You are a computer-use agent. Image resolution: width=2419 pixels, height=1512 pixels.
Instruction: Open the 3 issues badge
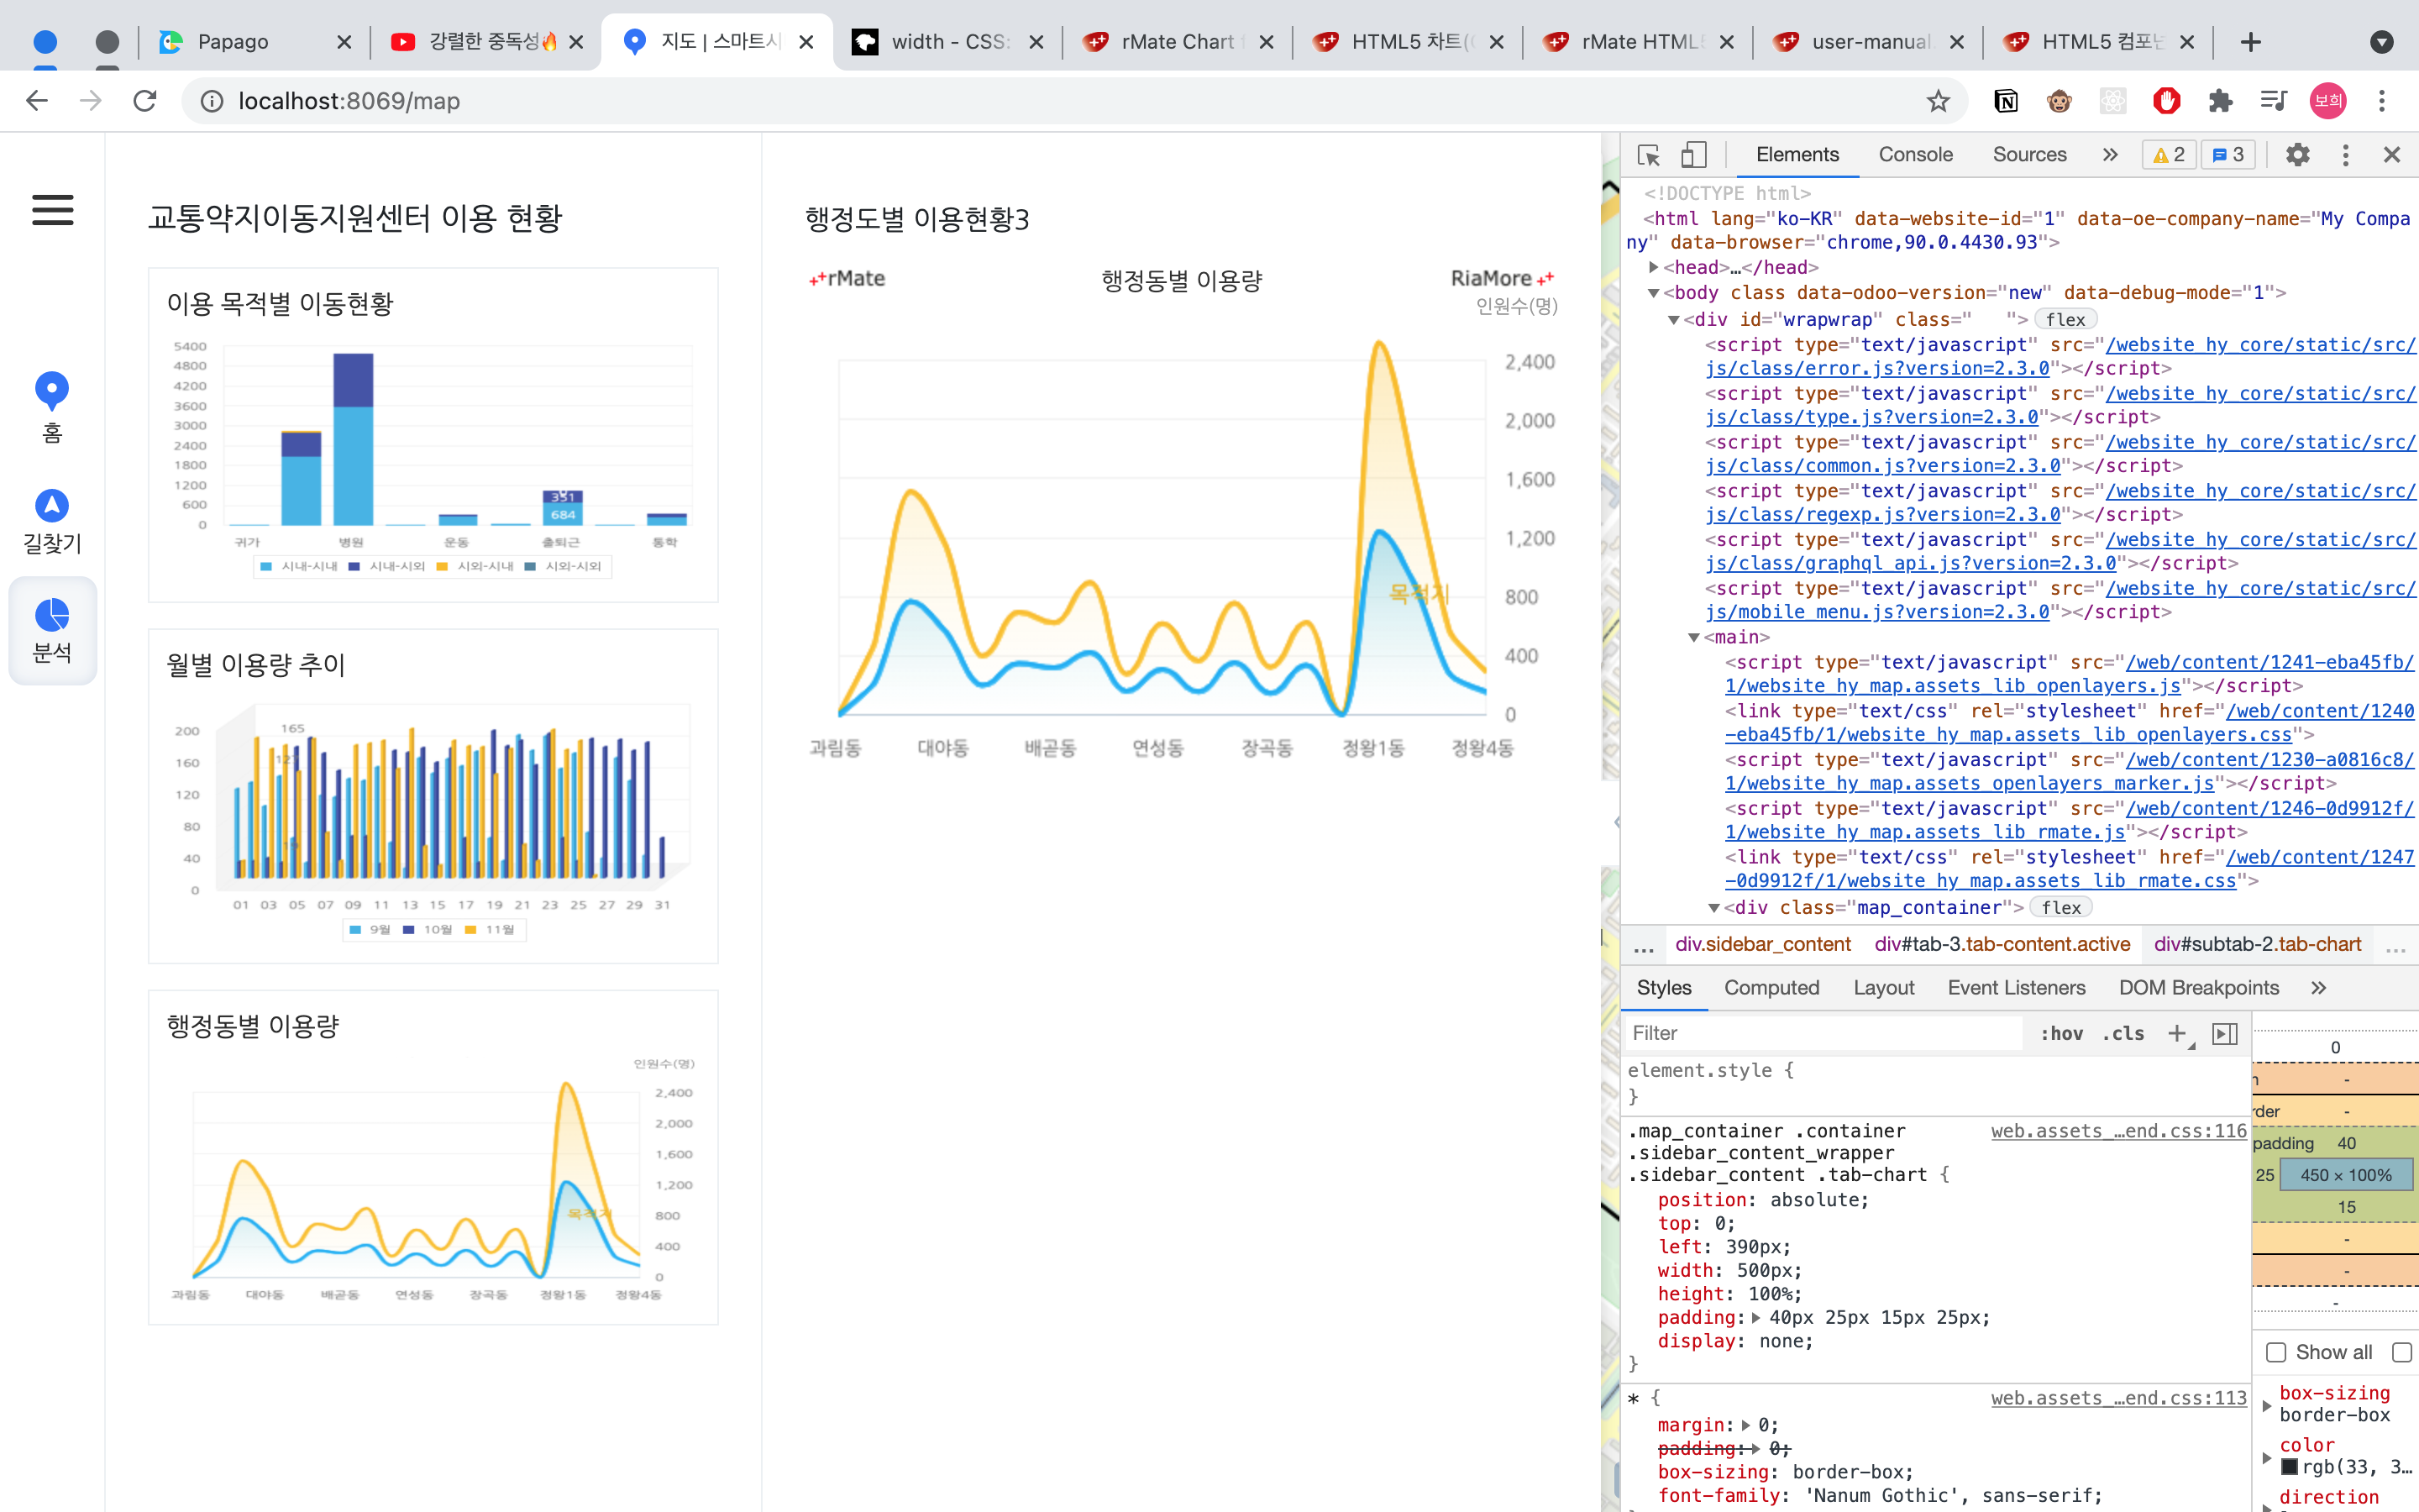point(2228,155)
